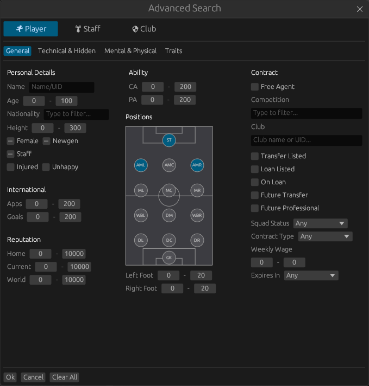The image size is (369, 386).
Task: Toggle the AMR position circle
Action: pos(197,165)
